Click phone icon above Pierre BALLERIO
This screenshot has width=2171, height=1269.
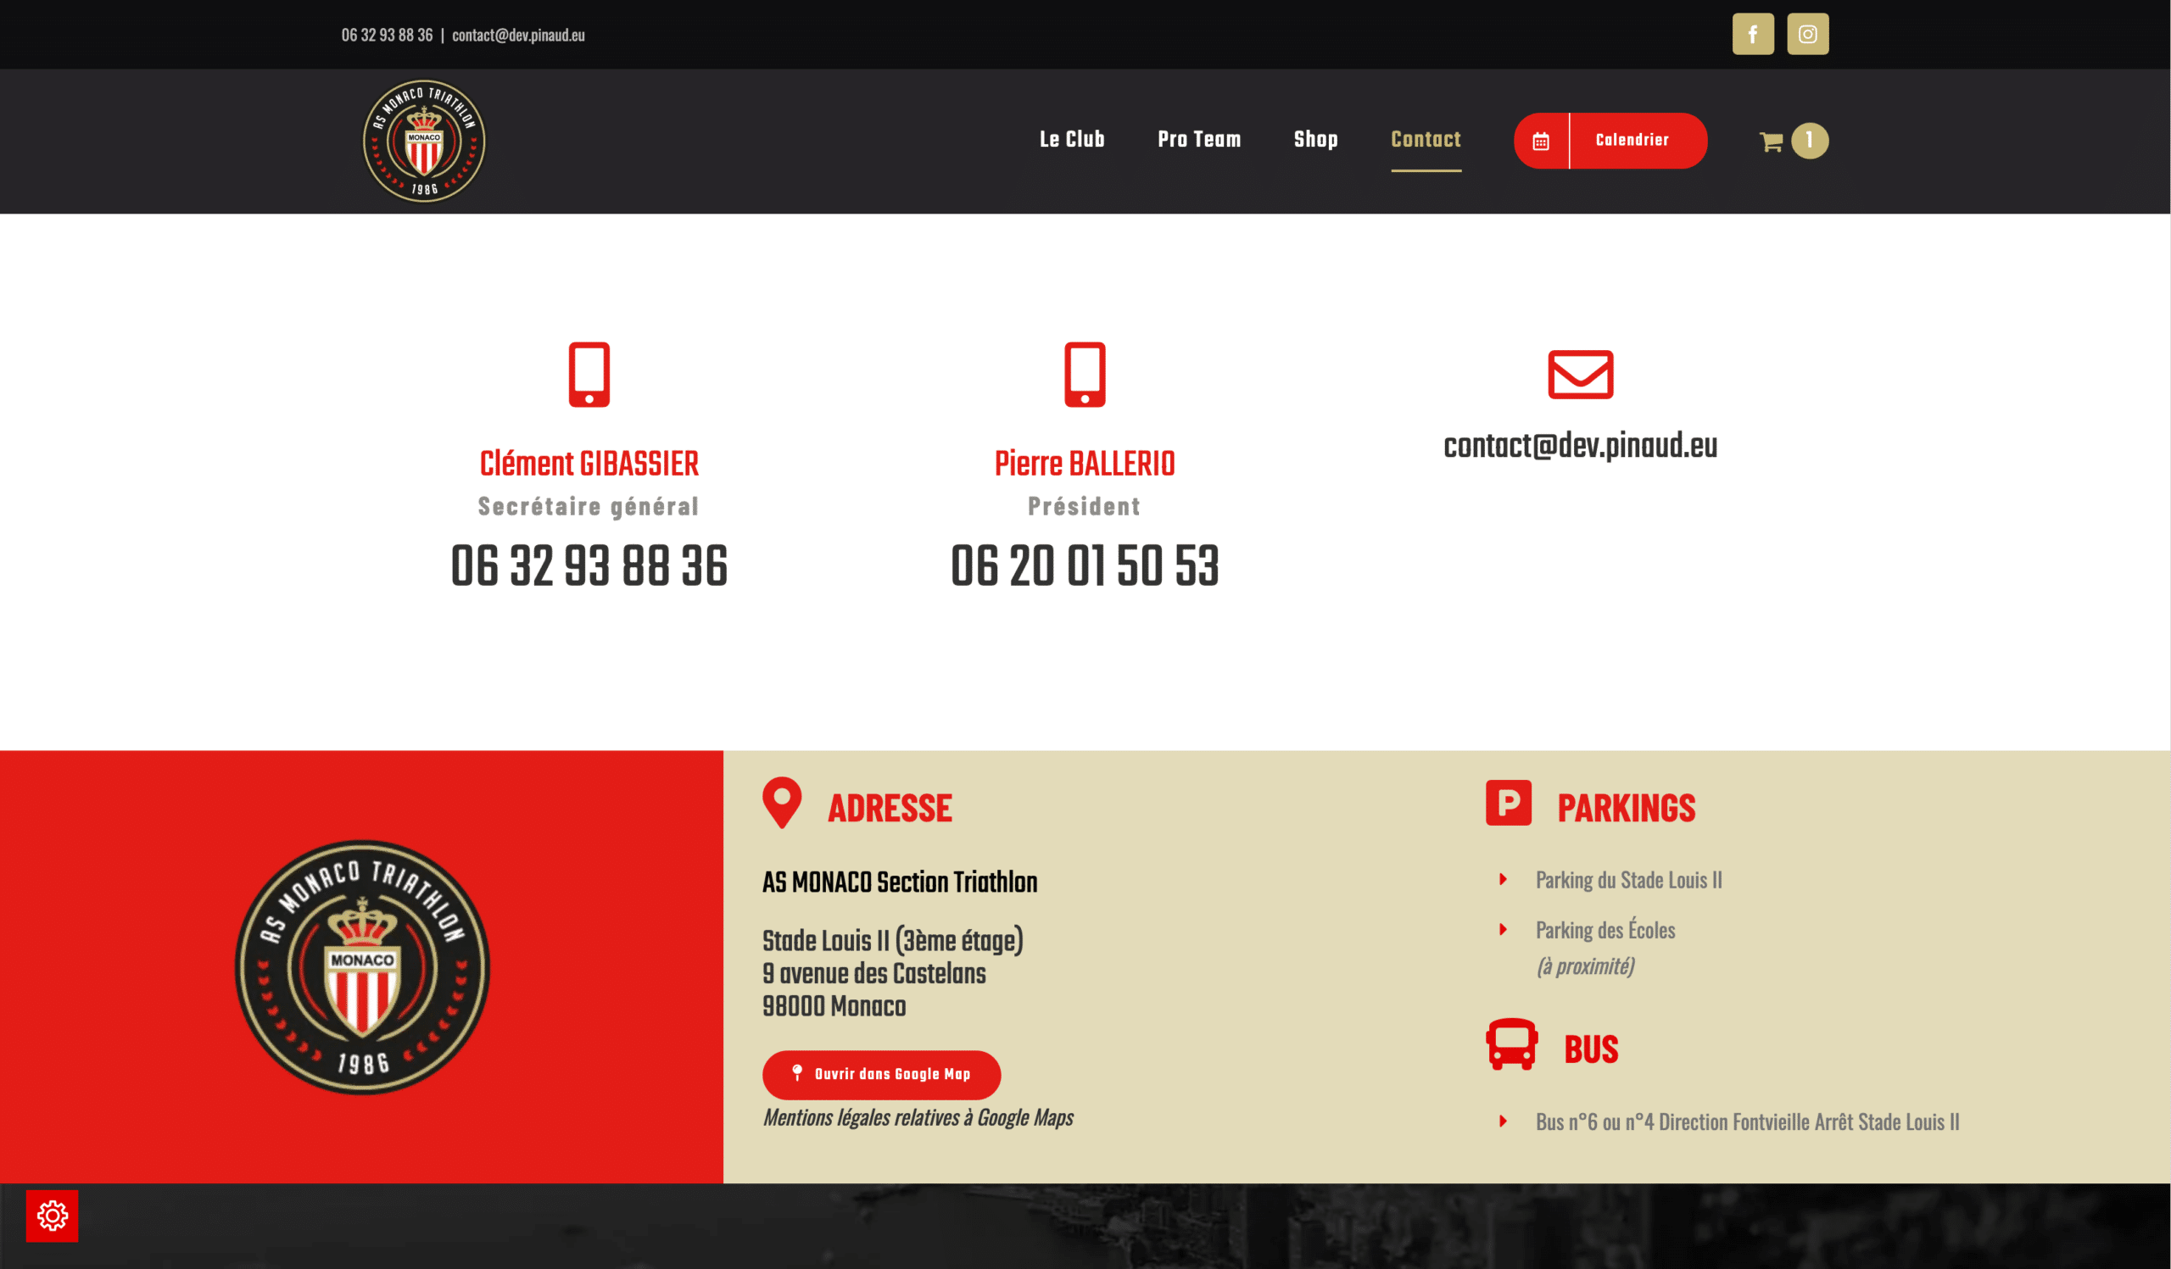pos(1085,375)
